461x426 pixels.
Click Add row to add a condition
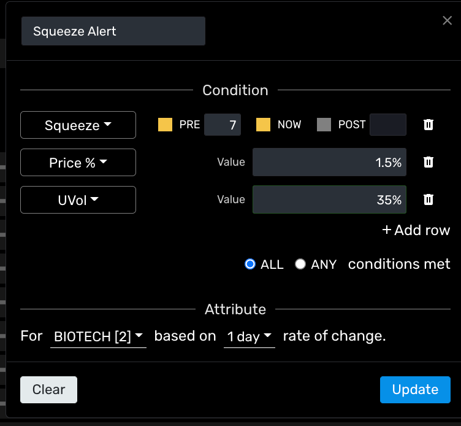coord(416,230)
